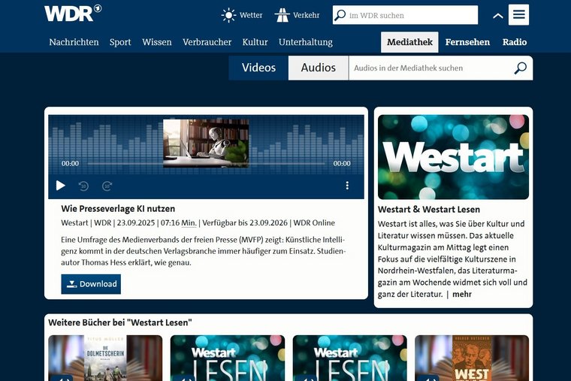Switch to the Videos tab
571x381 pixels.
point(258,68)
